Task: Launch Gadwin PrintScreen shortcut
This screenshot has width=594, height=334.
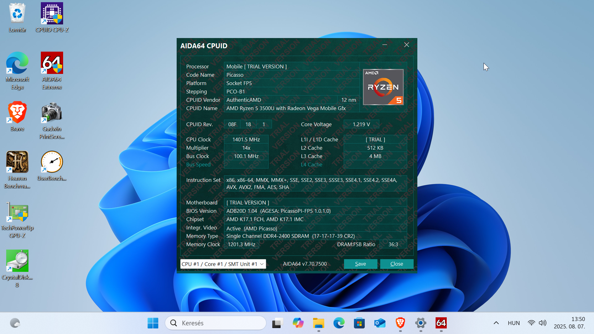Action: (x=52, y=121)
